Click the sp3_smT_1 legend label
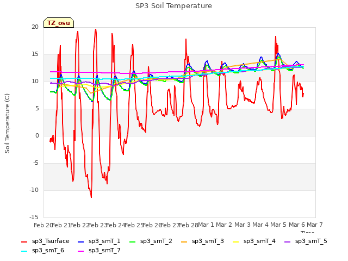This screenshot has height=261, width=348. pyautogui.click(x=104, y=241)
